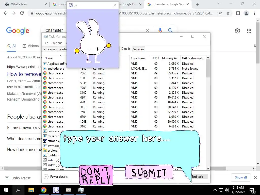Select chrome.exe with PID 1308

coord(124,78)
